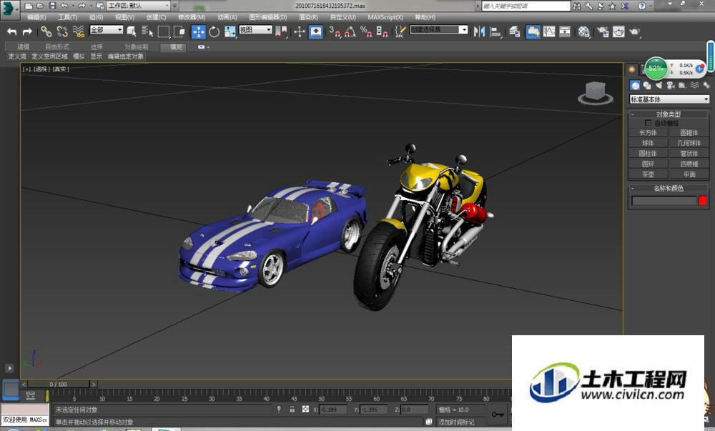Screen dimensions: 715x431
Task: Click the Undo arrow in main toolbar
Action: coord(12,31)
